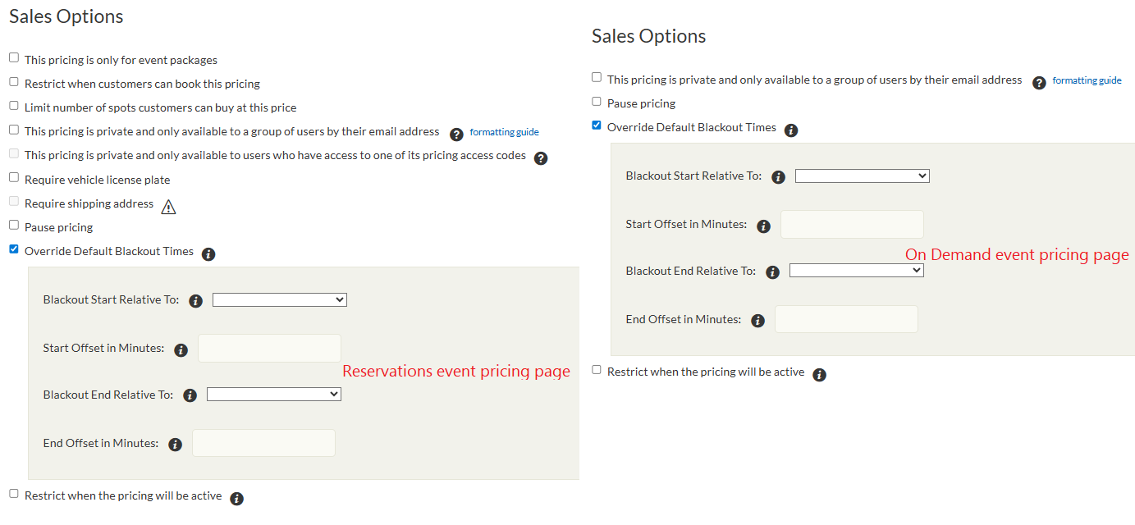Click info icon beside On Demand Start Offset in Minutes
The image size is (1135, 525).
764,226
